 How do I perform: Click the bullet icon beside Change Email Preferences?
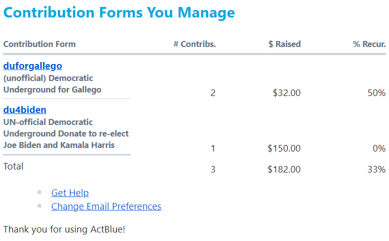coord(40,205)
